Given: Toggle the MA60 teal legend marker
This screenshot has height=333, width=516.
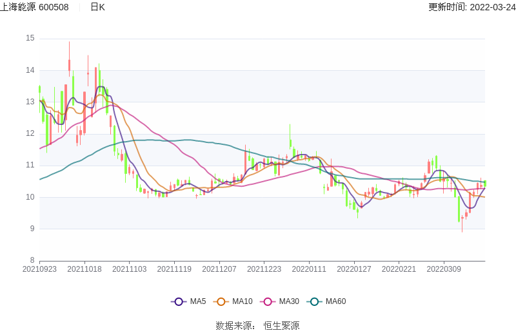Looking at the screenshot, I should click(x=314, y=301).
